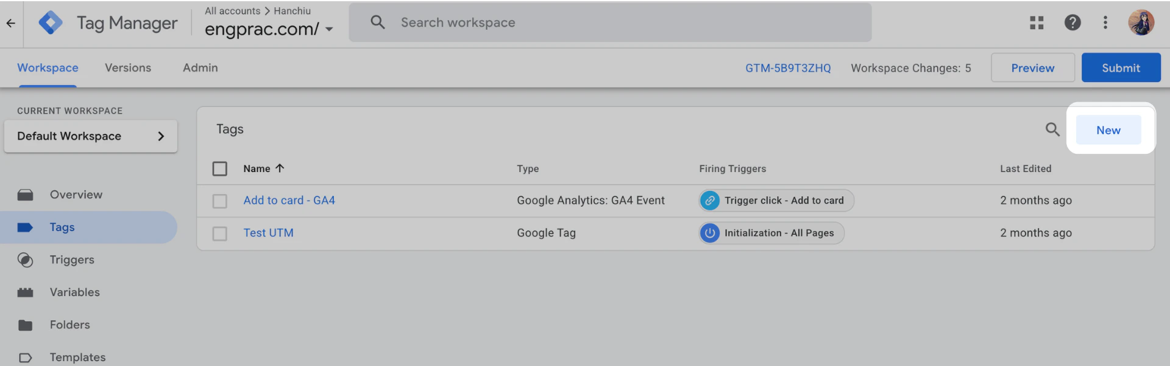Open Workspace Changes: 5
This screenshot has height=366, width=1170.
click(x=911, y=68)
